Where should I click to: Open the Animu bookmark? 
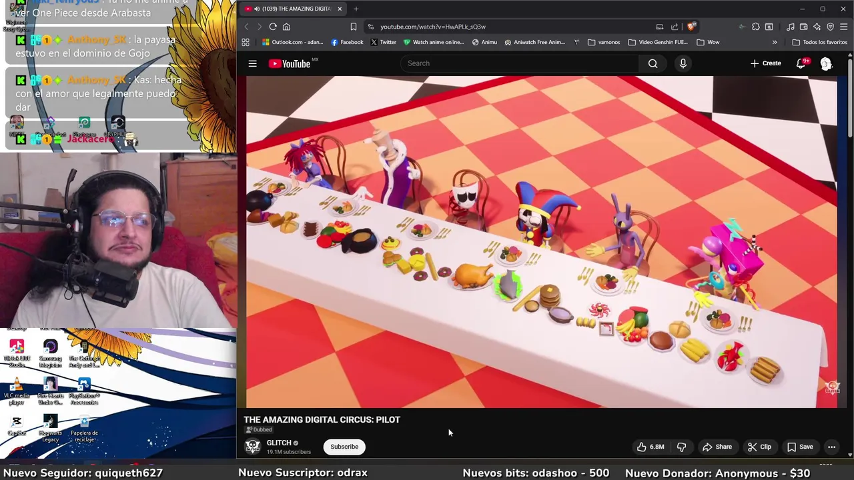click(484, 42)
